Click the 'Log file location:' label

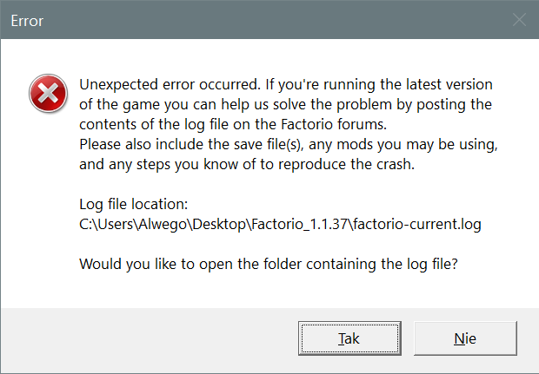133,206
